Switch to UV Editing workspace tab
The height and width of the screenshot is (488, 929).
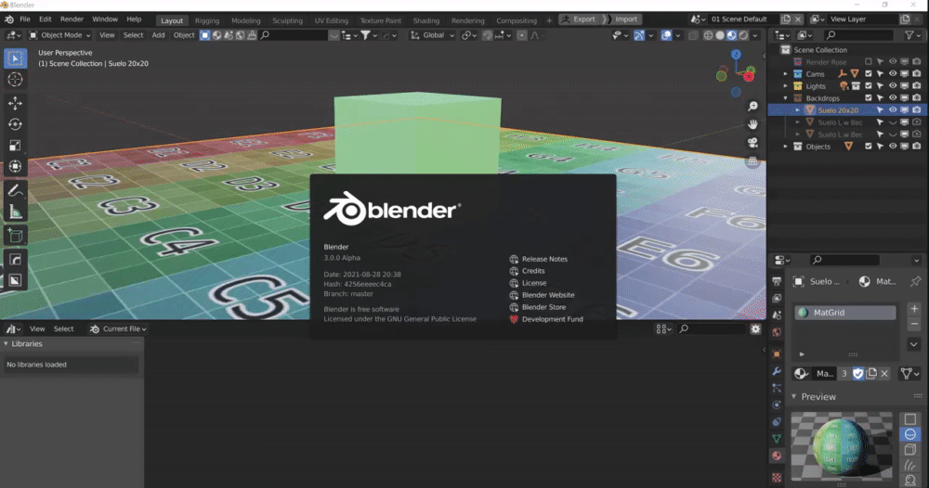click(x=332, y=20)
